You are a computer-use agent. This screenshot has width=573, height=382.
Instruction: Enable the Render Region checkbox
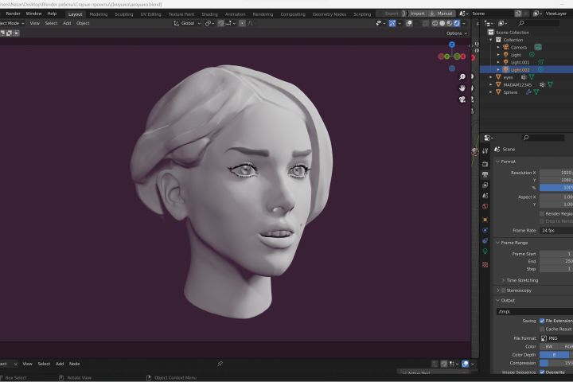542,213
